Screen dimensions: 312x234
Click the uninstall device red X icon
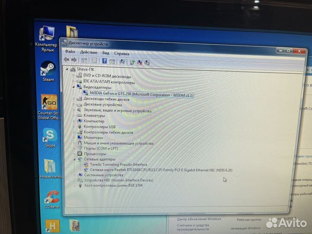[140, 62]
